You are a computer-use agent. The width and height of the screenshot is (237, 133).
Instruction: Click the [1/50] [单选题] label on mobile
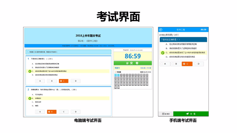(x=166, y=35)
